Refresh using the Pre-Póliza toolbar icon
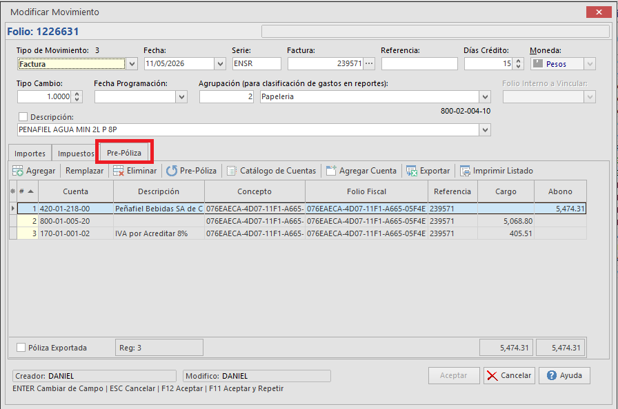 [x=172, y=171]
